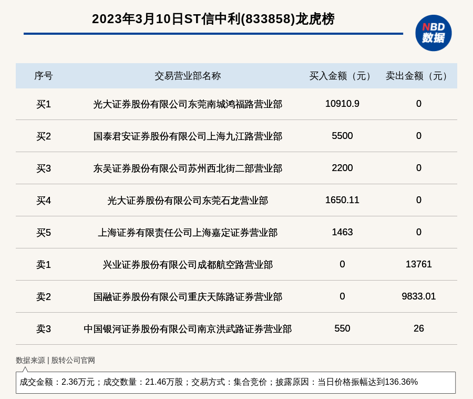Screen dimensions: 473x399
Task: Select 国融证券股份有限公司重庆天陈路证券营业部
Action: pyautogui.click(x=188, y=296)
